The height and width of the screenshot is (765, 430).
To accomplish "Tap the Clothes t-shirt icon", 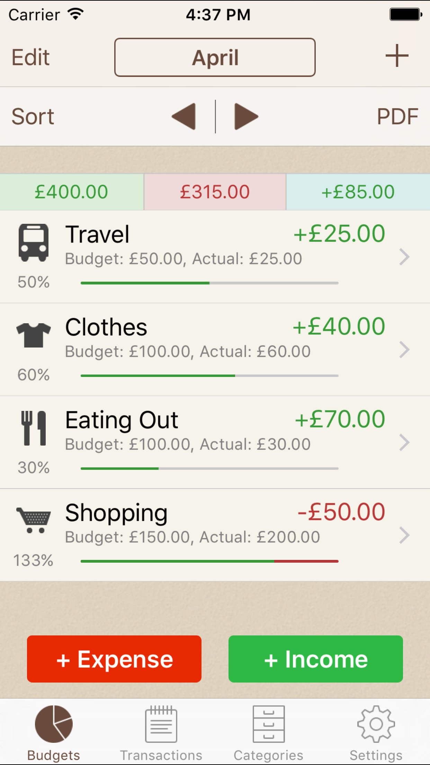I will 33,335.
